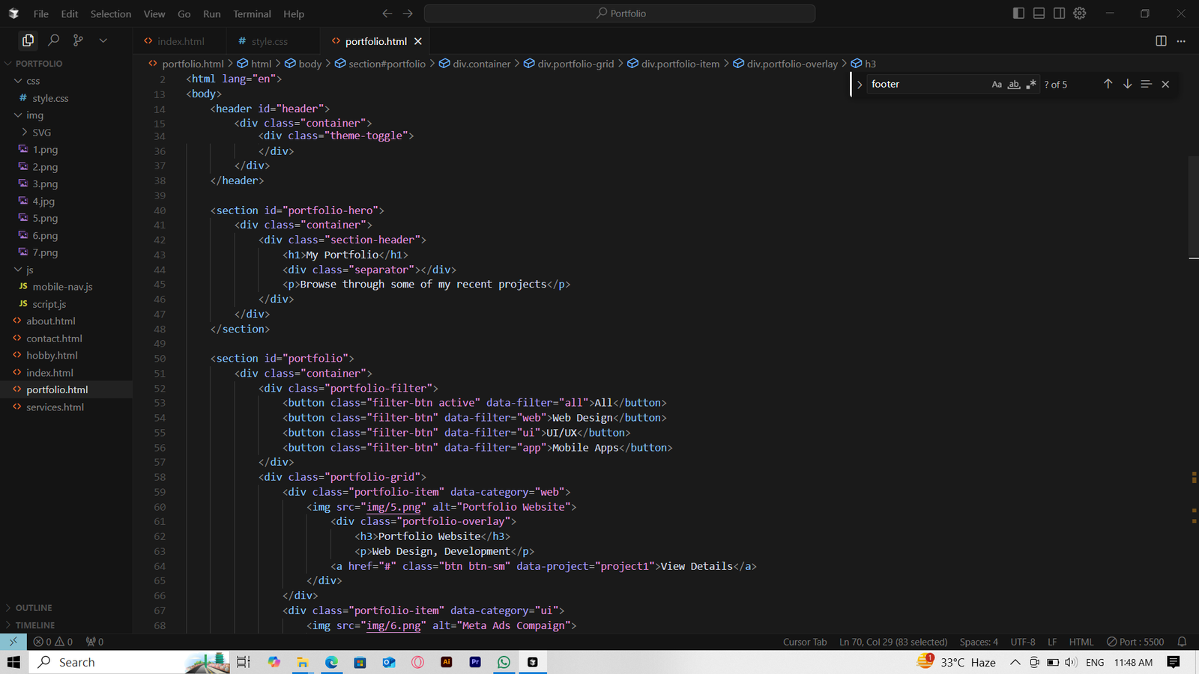This screenshot has width=1199, height=674.
Task: Open the File menu
Action: 41,13
